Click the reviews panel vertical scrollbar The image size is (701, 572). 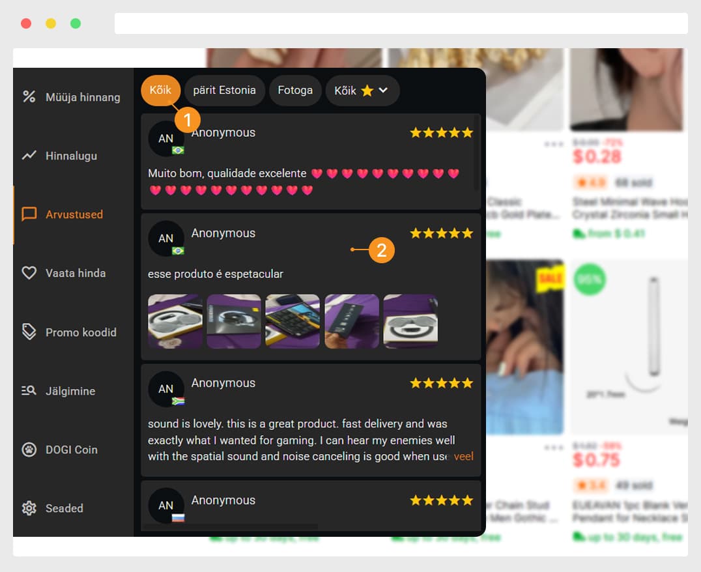tap(476, 152)
